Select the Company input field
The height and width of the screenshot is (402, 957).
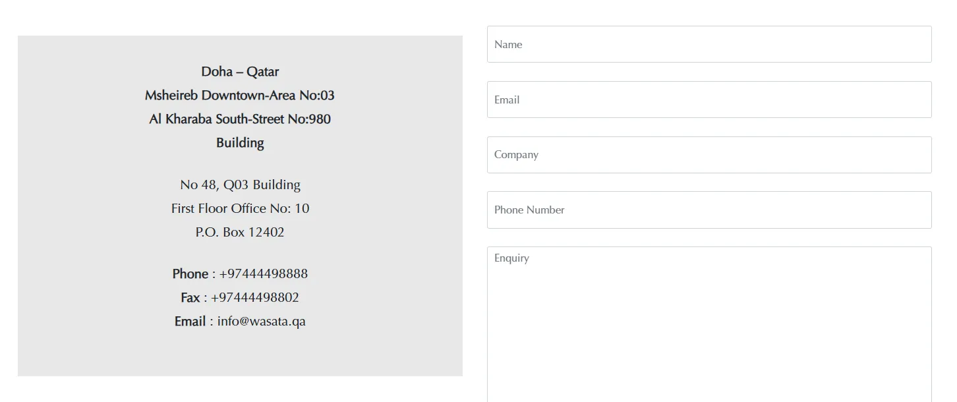709,155
